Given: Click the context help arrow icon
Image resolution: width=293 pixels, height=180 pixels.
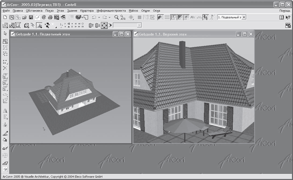Looking at the screenshot, I should point(288,17).
